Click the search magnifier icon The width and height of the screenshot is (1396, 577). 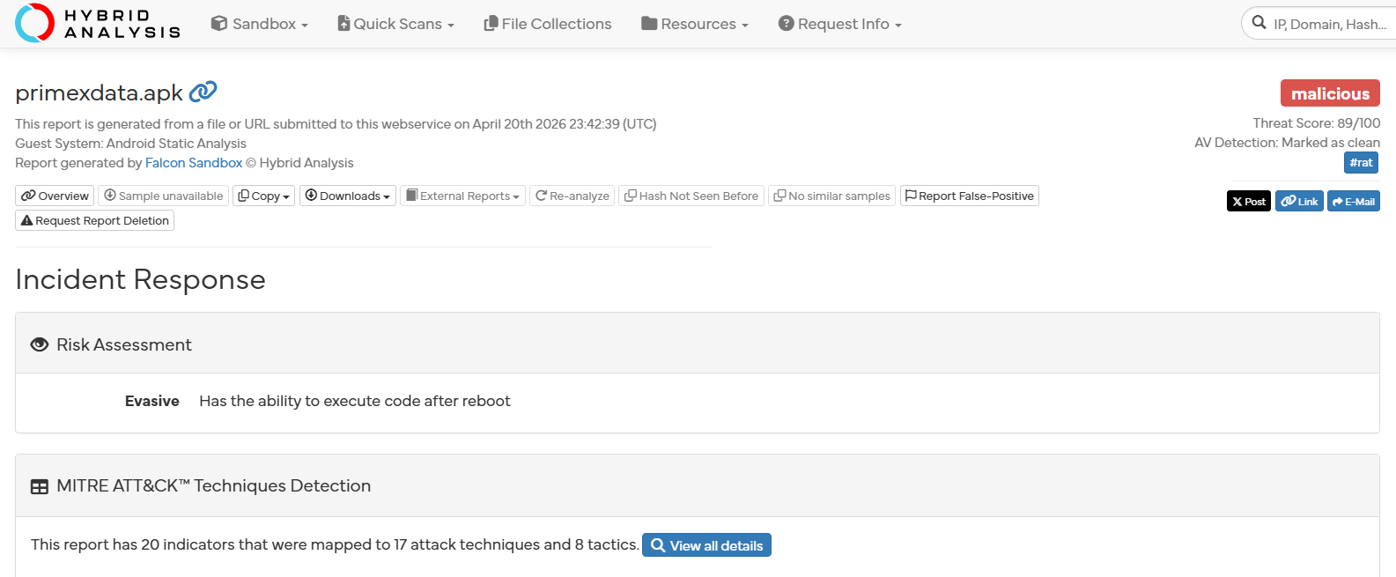tap(1259, 23)
